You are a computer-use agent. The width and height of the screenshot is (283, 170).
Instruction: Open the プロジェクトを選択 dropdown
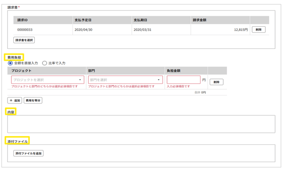47,80
